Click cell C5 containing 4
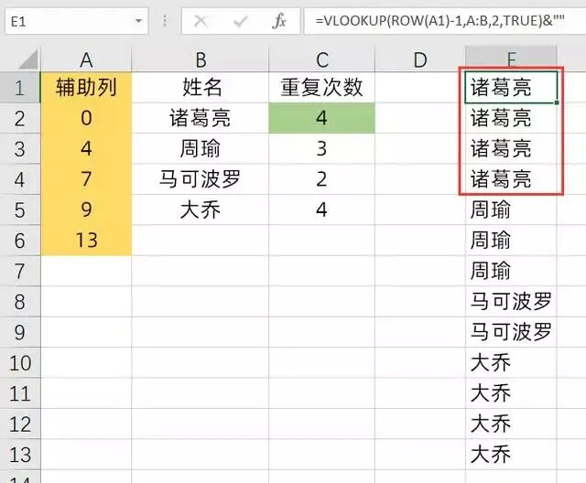 321,210
